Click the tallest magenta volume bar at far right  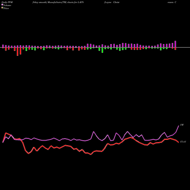point(175,44)
